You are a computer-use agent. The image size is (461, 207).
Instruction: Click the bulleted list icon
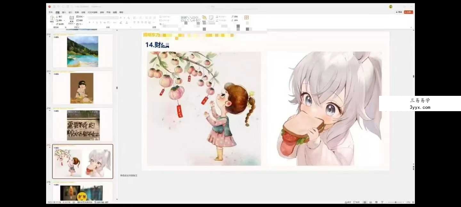tap(134, 17)
